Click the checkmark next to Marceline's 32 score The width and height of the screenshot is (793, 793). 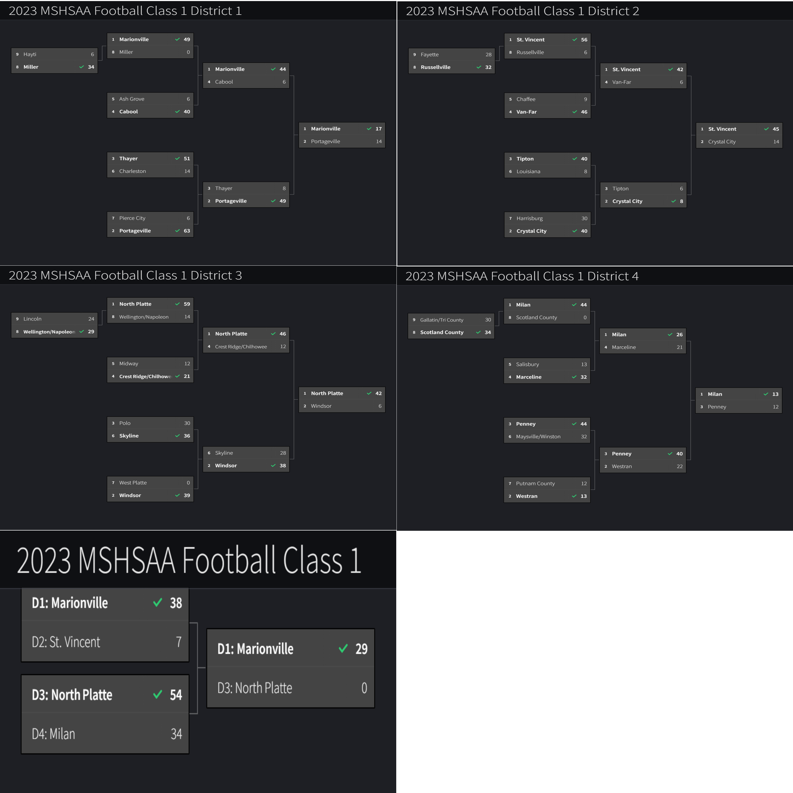tap(574, 377)
